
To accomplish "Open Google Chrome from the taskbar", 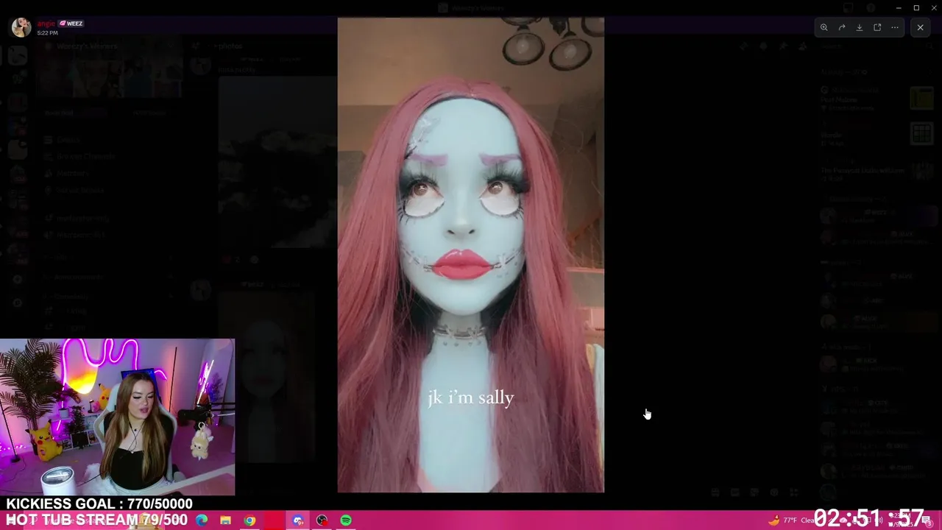I will pyautogui.click(x=249, y=520).
